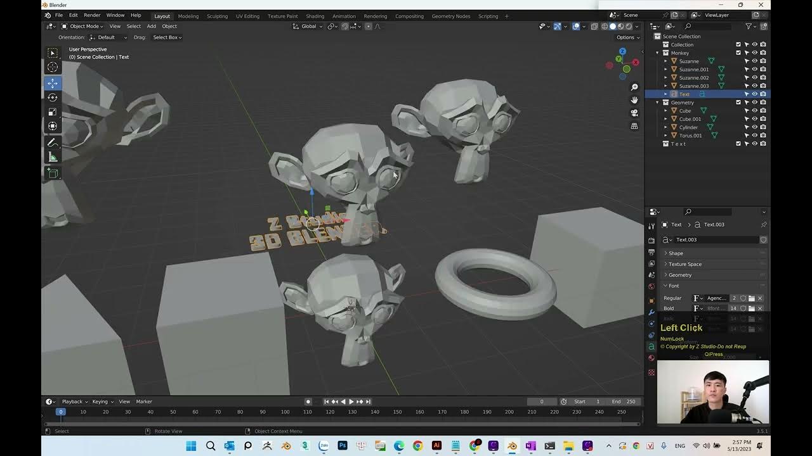Image resolution: width=812 pixels, height=456 pixels.
Task: Click the pan view hand icon
Action: (634, 100)
